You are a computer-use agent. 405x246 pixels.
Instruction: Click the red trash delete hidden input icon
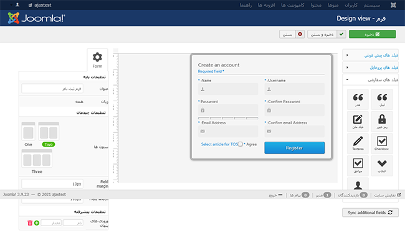(x=30, y=223)
